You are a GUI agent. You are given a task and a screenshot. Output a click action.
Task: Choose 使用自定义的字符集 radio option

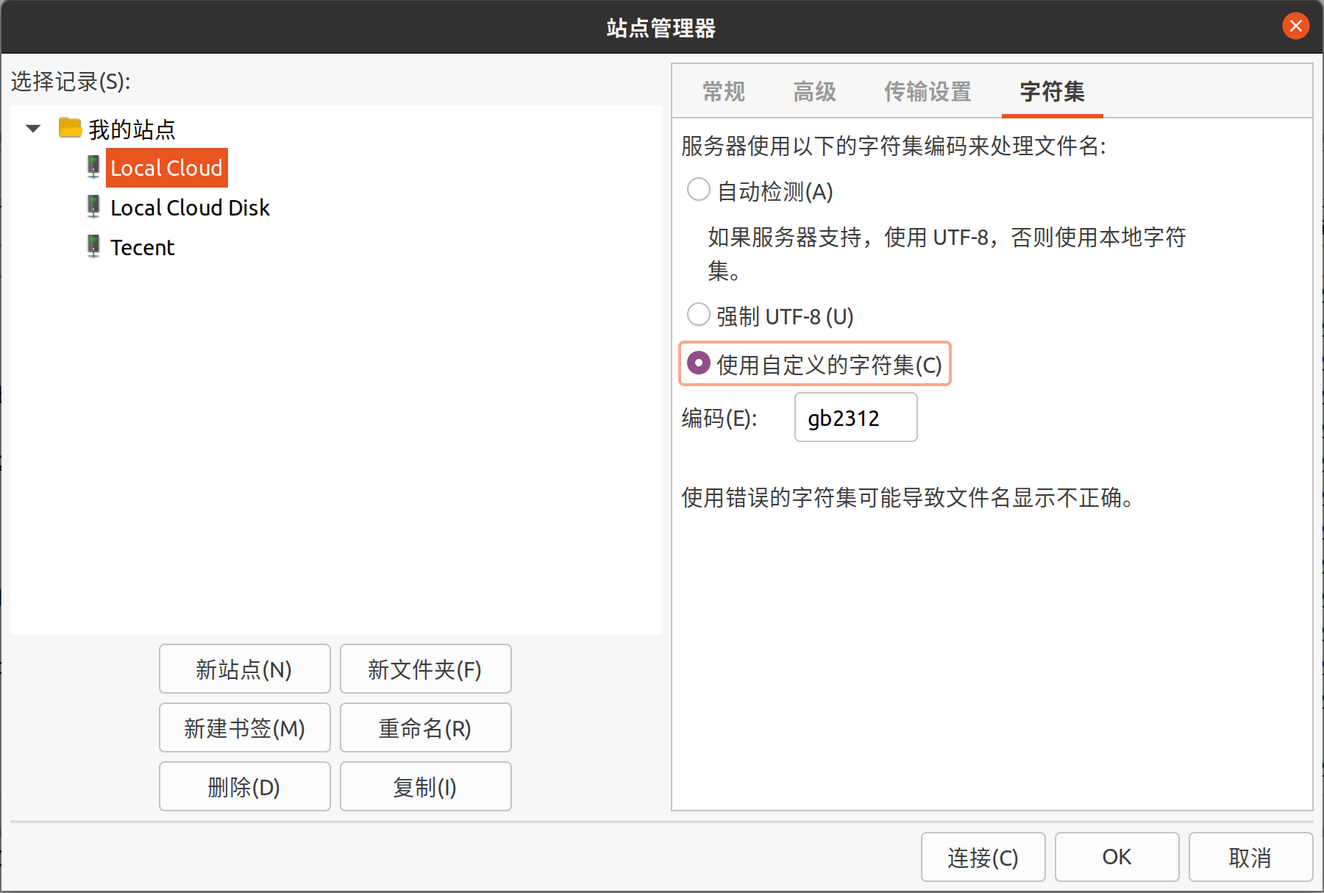[698, 363]
